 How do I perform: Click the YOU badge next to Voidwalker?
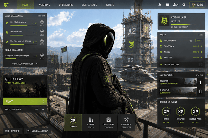coord(199,40)
